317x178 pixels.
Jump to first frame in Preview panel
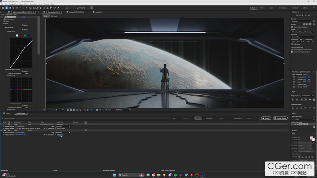click(x=297, y=15)
